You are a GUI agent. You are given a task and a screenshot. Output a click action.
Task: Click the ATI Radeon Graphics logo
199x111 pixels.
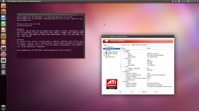(112, 84)
